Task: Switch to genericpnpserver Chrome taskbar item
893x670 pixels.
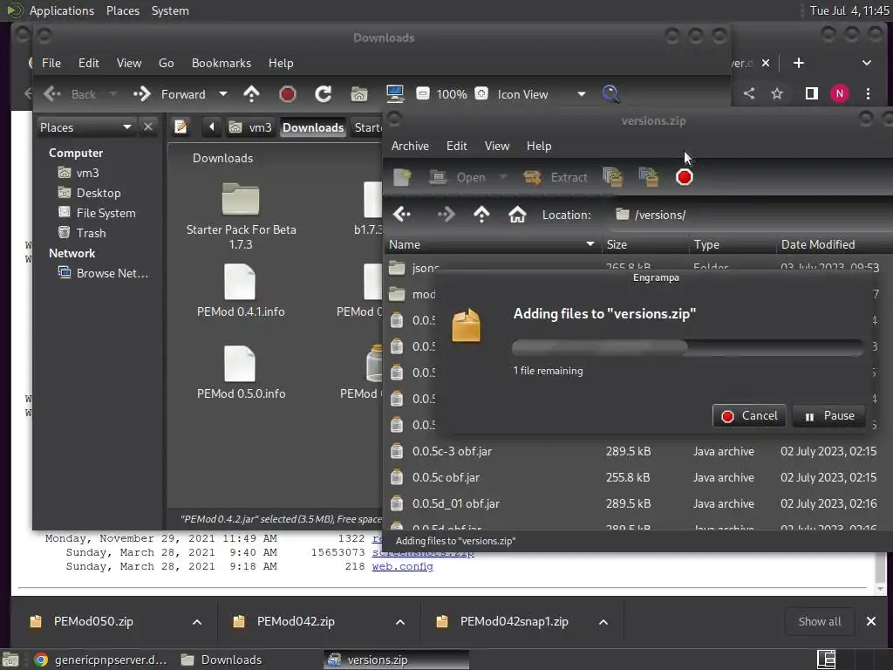Action: pos(100,660)
